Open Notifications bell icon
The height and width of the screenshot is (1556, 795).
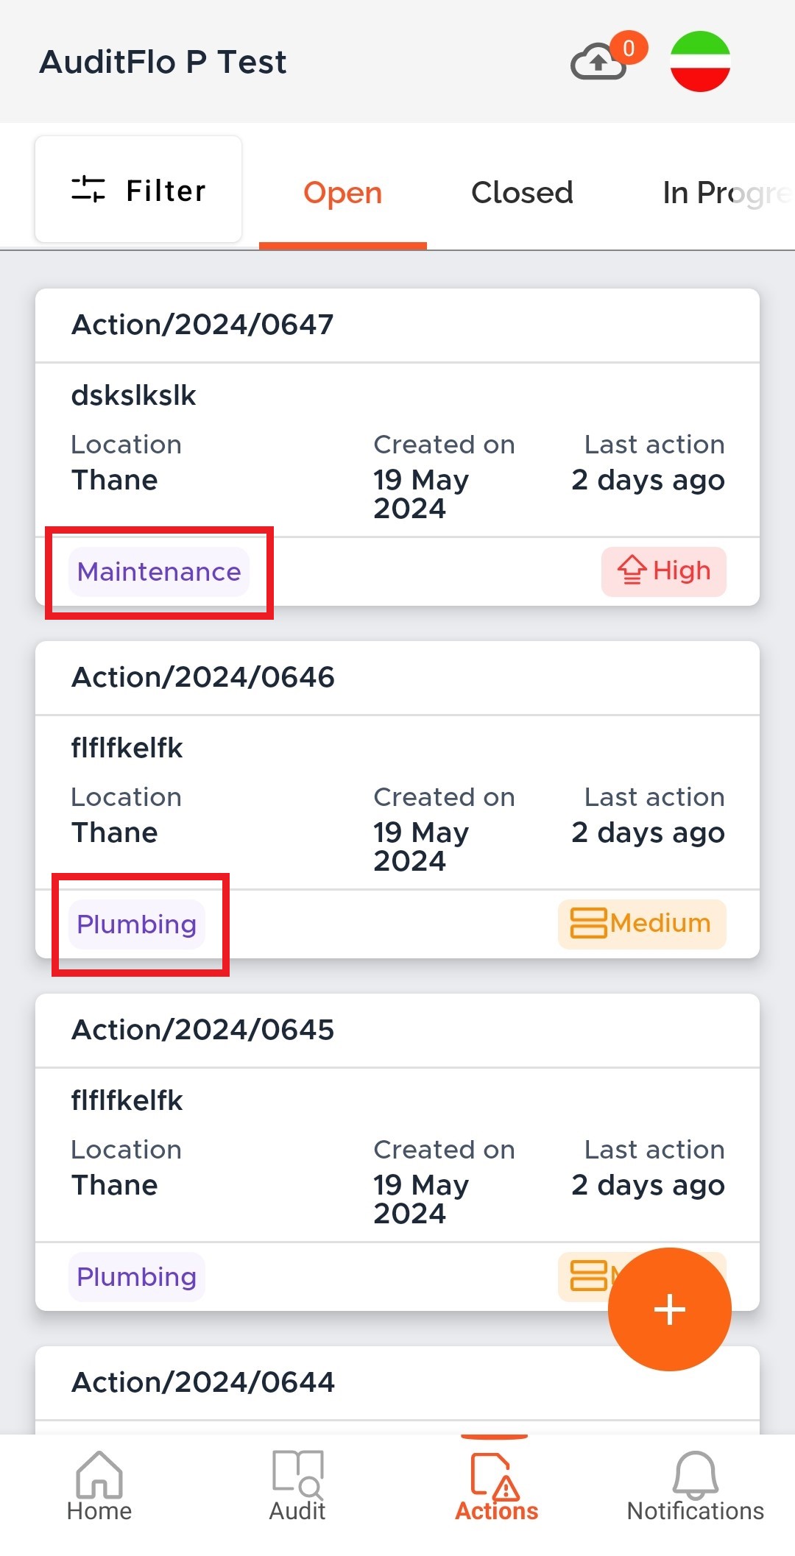pyautogui.click(x=695, y=1485)
